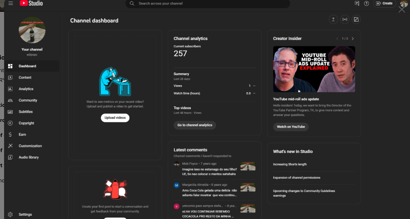Open the Create dropdown button

pyautogui.click(x=384, y=3)
